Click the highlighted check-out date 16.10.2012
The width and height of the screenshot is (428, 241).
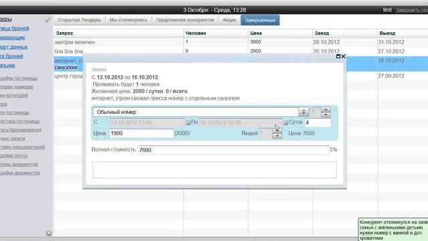pos(391,61)
